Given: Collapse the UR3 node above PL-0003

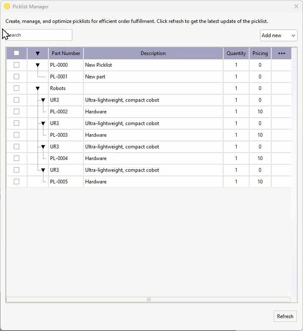Looking at the screenshot, I should (43, 123).
